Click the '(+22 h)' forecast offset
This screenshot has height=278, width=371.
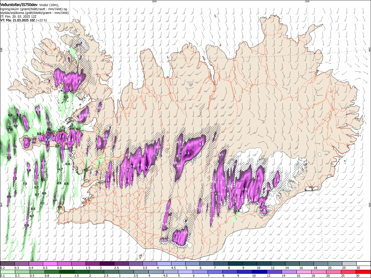(41, 21)
